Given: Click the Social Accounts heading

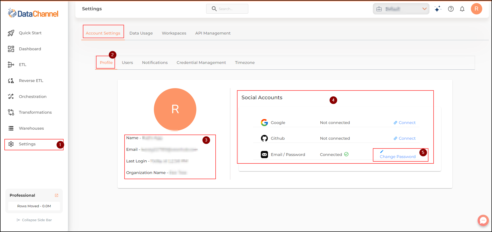Looking at the screenshot, I should coord(262,97).
